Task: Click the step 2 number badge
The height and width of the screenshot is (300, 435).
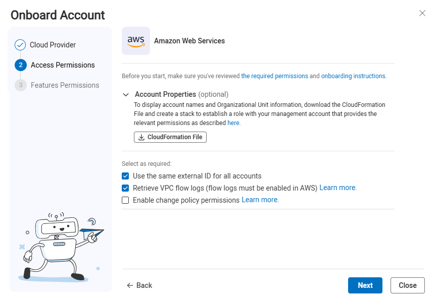Action: (x=21, y=65)
